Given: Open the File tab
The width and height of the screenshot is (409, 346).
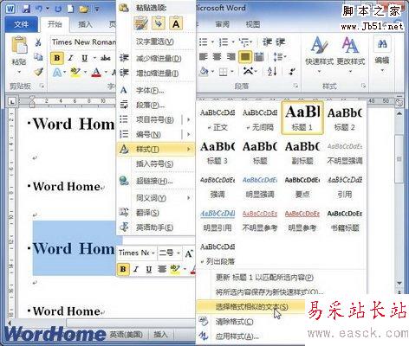Looking at the screenshot, I should pyautogui.click(x=21, y=25).
